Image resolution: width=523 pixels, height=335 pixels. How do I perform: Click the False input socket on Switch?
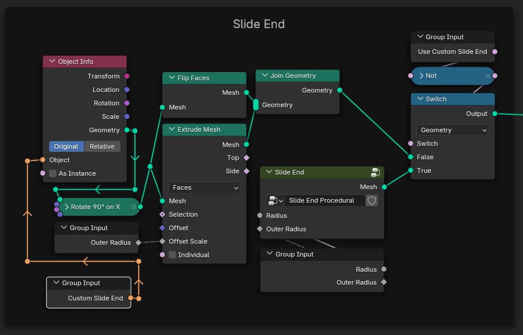point(410,157)
